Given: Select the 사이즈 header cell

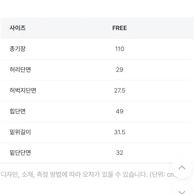Looking at the screenshot, I should click(x=18, y=28).
